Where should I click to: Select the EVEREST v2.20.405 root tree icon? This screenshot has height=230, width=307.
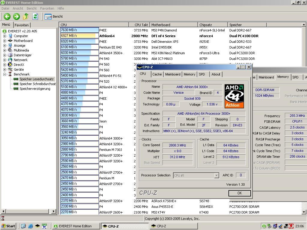pos(4,31)
